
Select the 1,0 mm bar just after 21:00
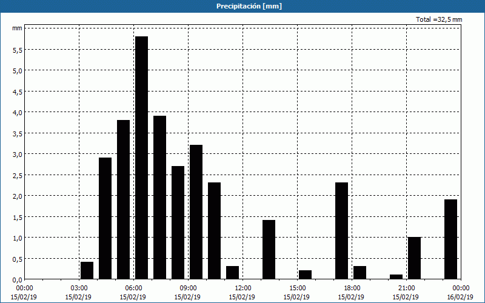(x=415, y=258)
